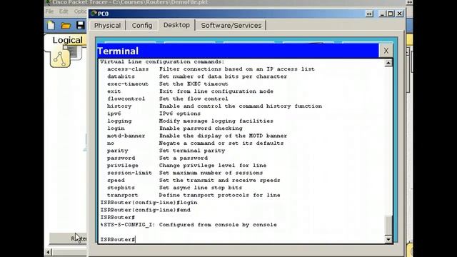Close the PC0 window

[400, 14]
